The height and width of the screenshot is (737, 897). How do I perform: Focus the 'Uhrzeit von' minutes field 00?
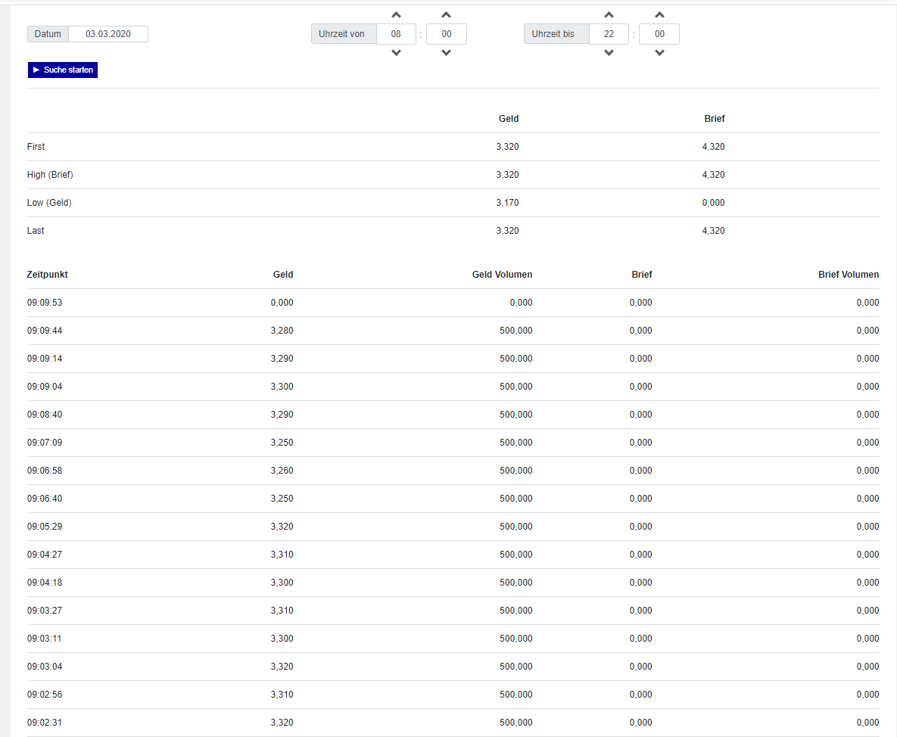tap(446, 34)
